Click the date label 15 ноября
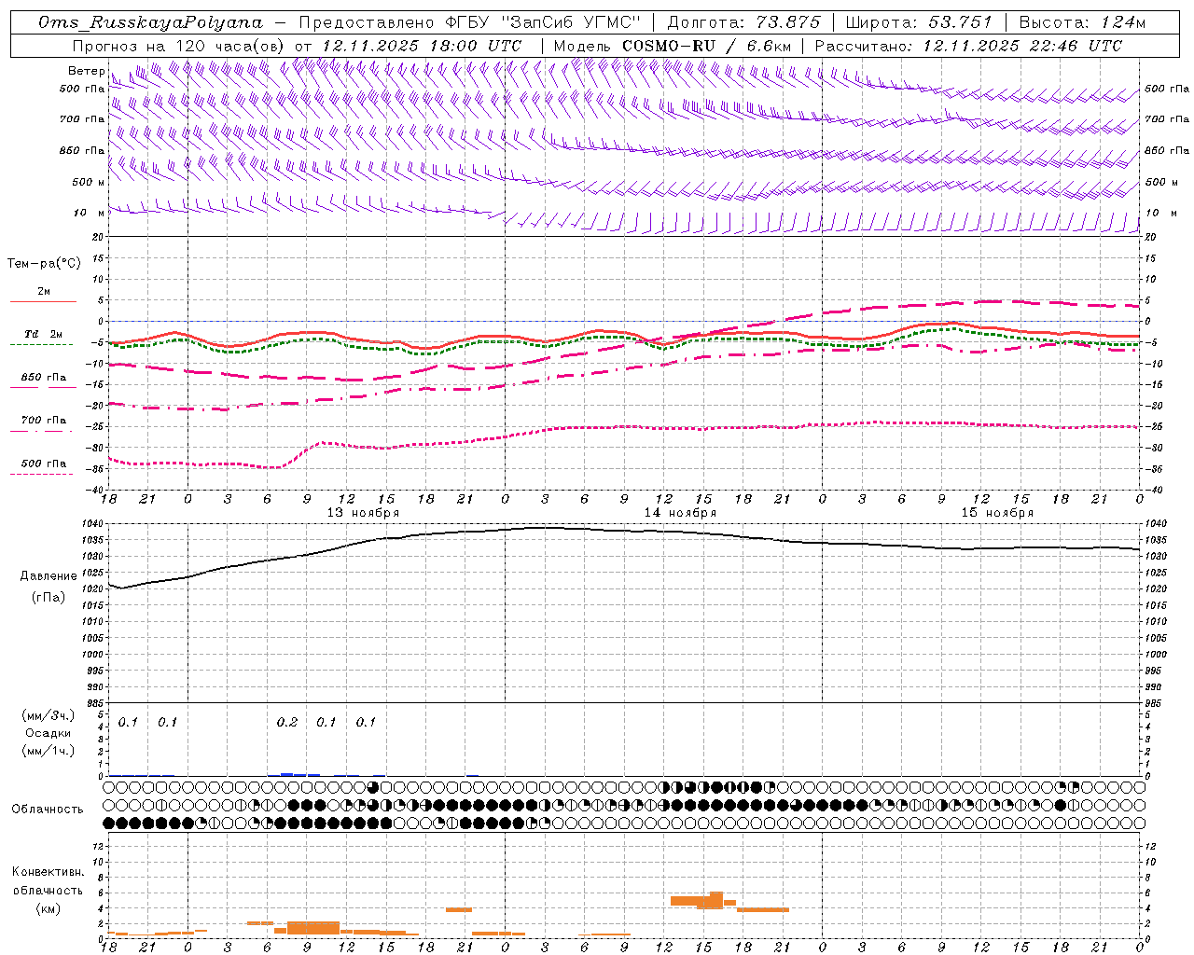This screenshot has height=955, width=1194. [x=997, y=513]
